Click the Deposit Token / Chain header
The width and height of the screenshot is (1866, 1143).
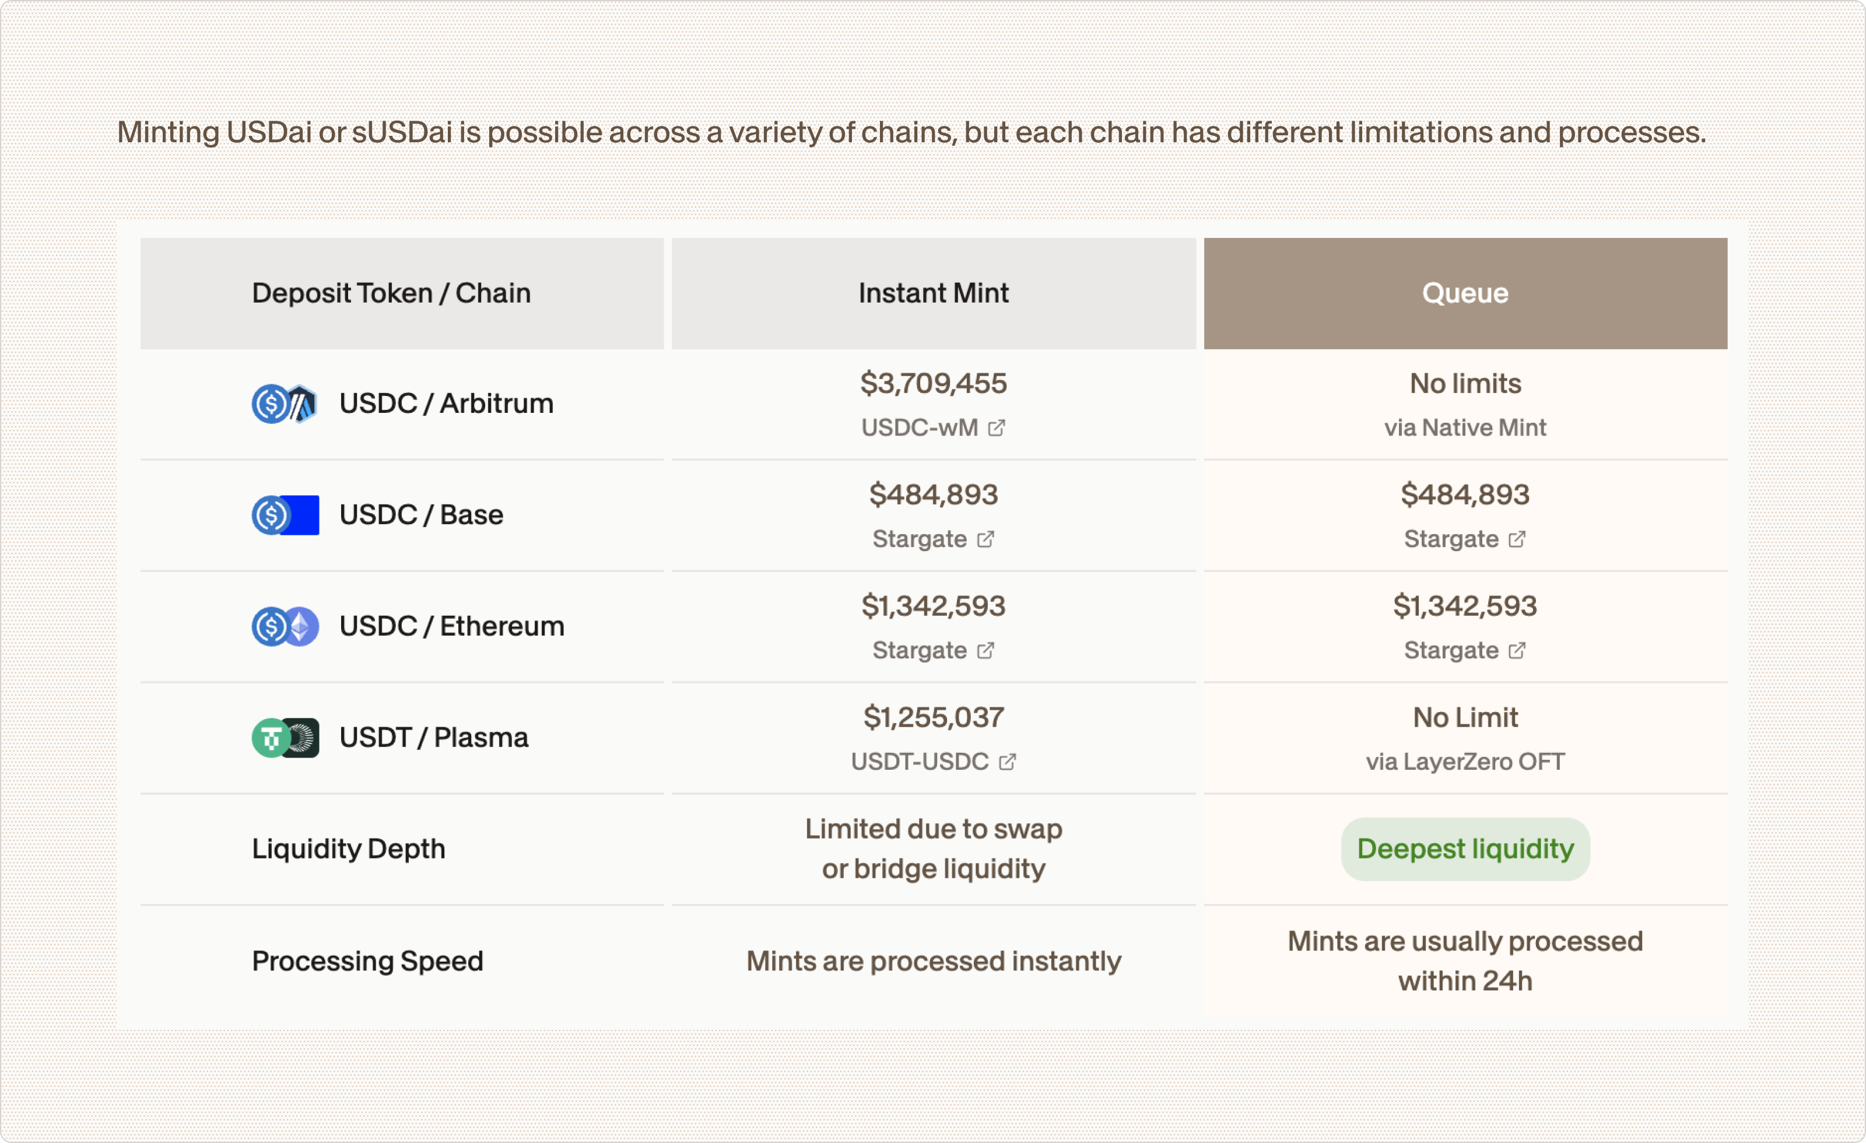pos(391,294)
